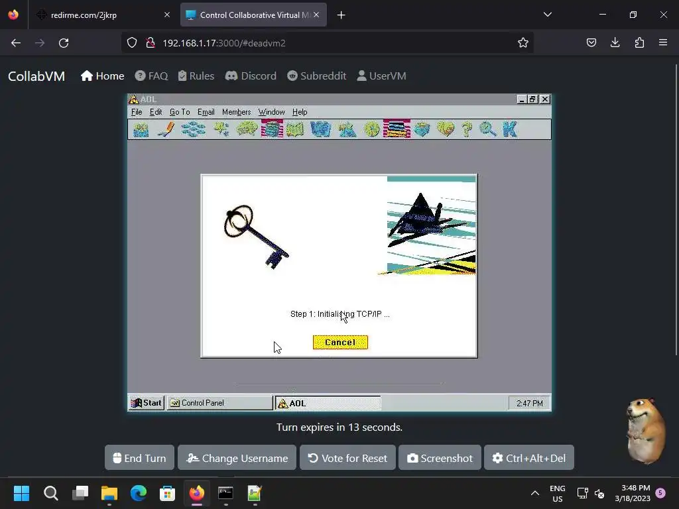Open the FAQ link
679x509 pixels.
tap(152, 76)
